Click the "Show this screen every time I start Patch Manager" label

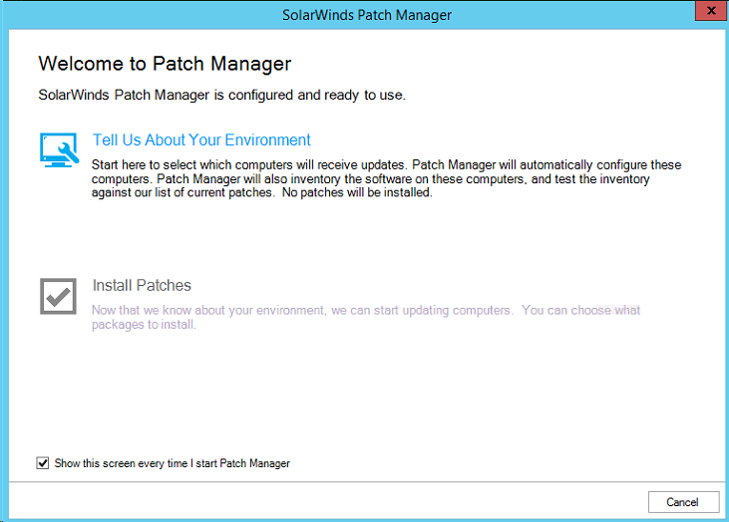172,463
